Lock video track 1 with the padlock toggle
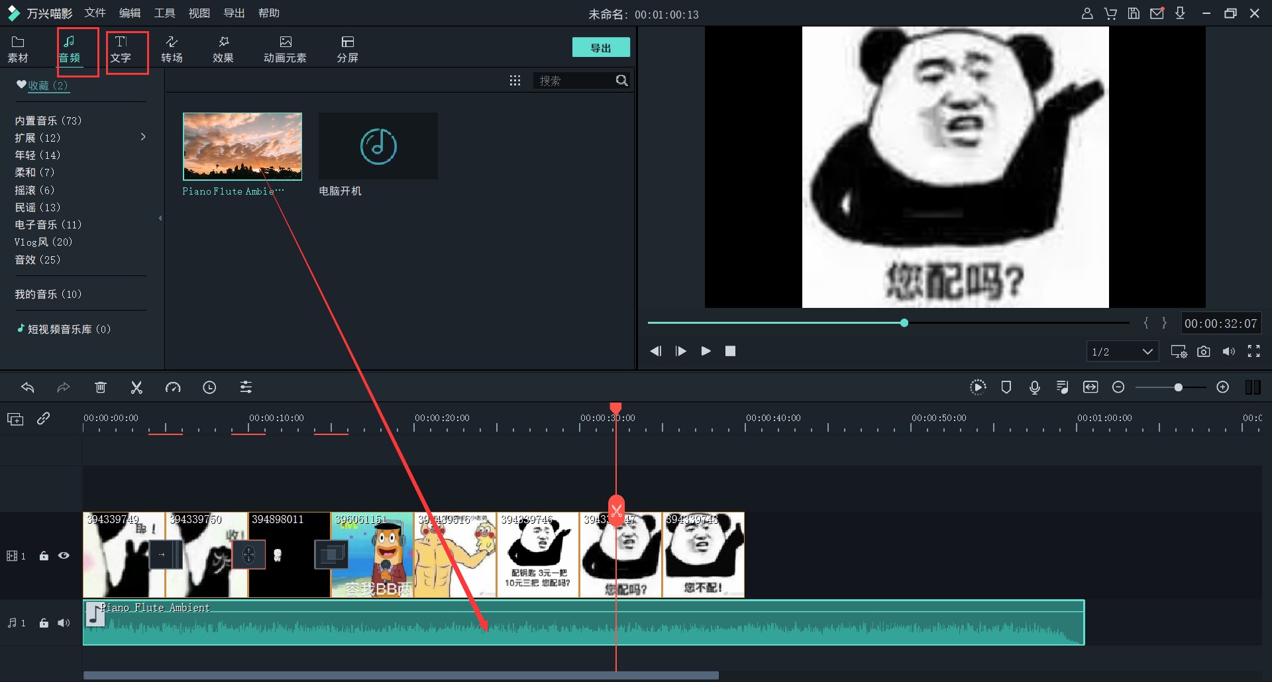1272x682 pixels. coord(44,556)
